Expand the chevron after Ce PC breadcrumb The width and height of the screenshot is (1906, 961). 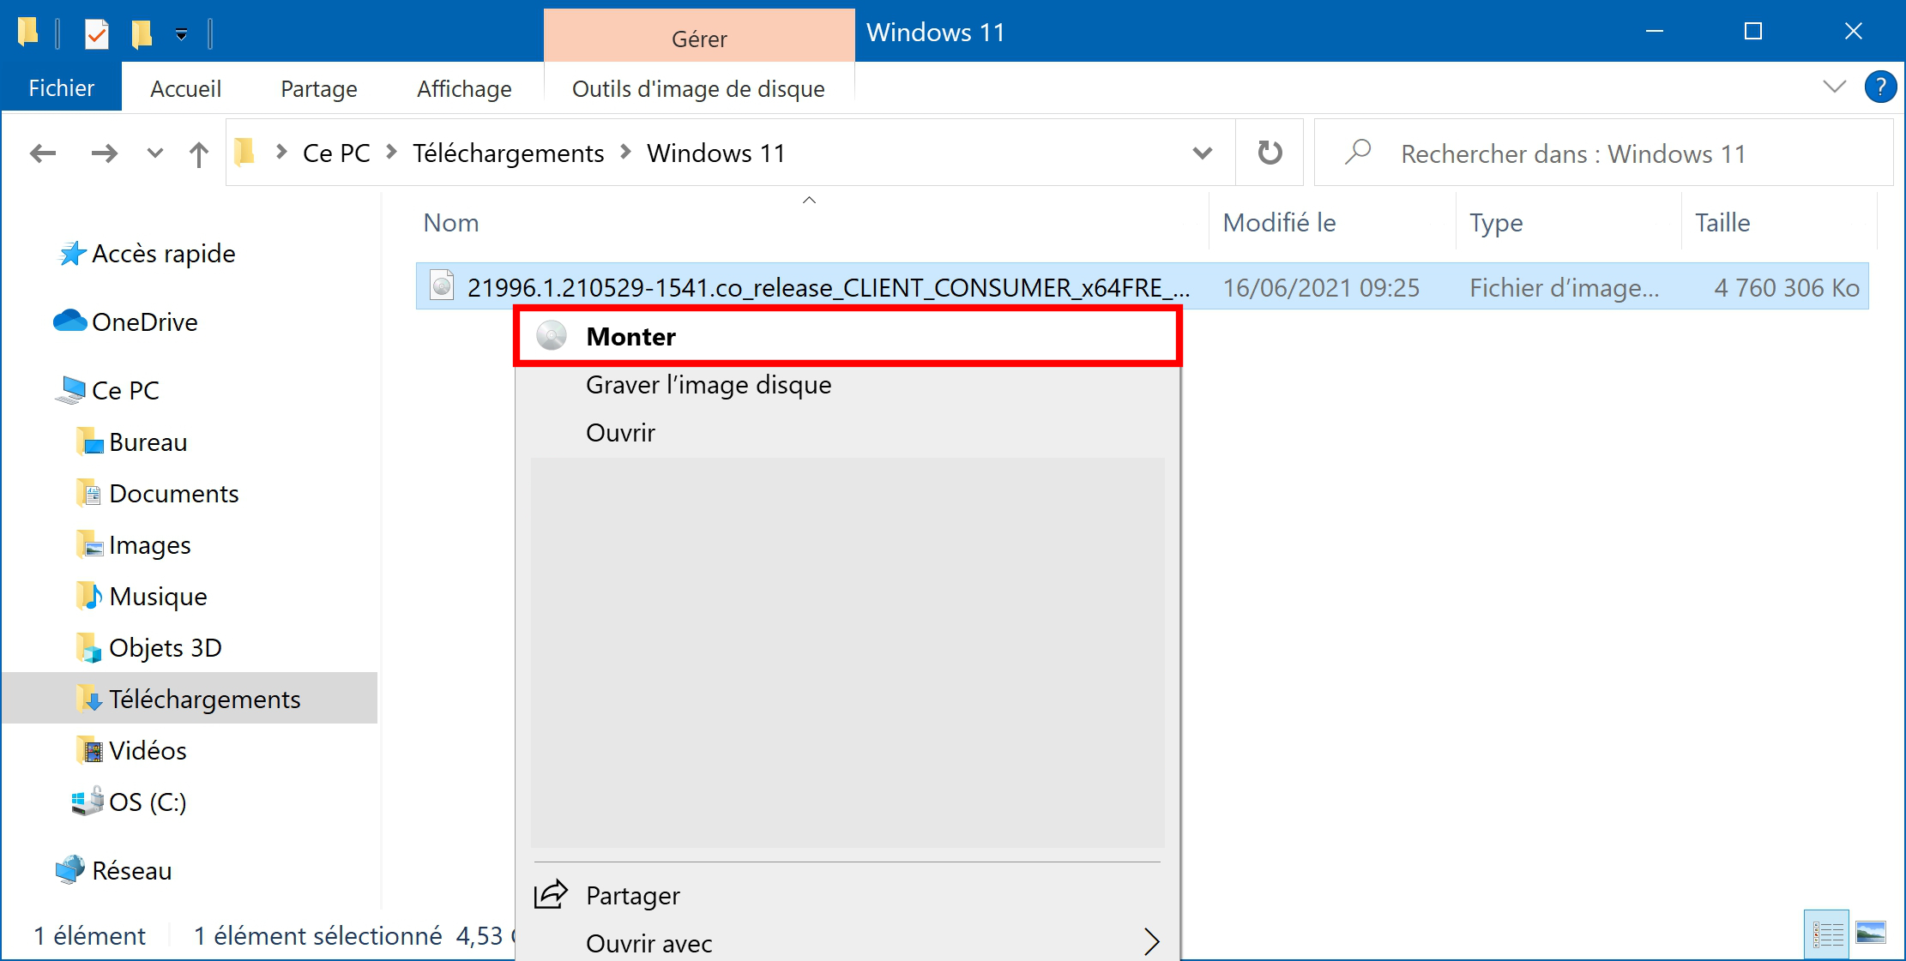tap(391, 153)
